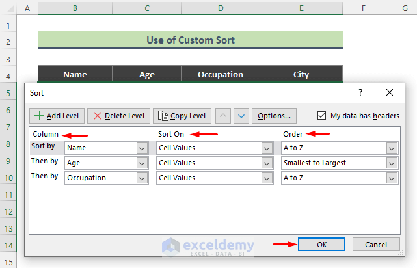The height and width of the screenshot is (268, 417).
Task: Open Order dropdown for the Occupation row
Action: [x=391, y=178]
